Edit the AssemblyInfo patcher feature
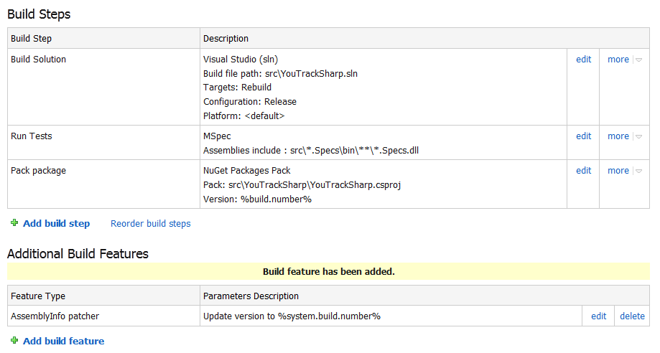Image resolution: width=660 pixels, height=353 pixels. 598,316
